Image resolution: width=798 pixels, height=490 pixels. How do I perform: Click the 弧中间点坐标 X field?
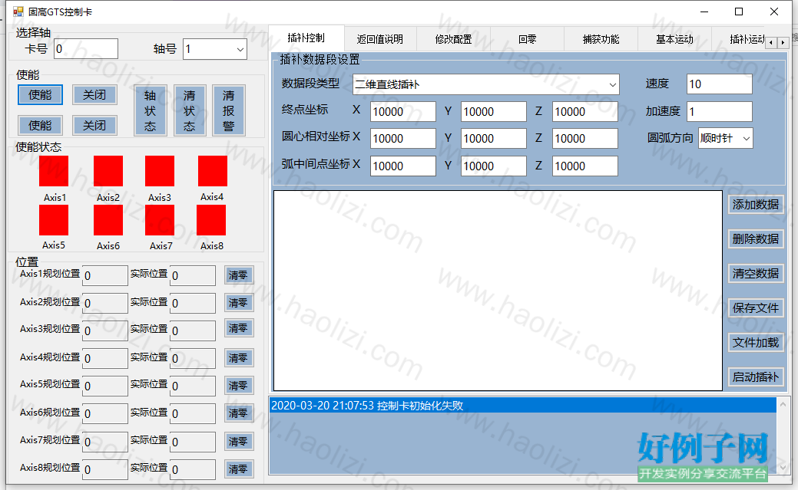(403, 166)
